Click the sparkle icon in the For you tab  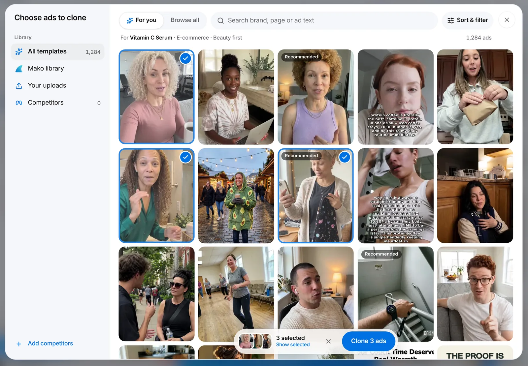point(130,20)
